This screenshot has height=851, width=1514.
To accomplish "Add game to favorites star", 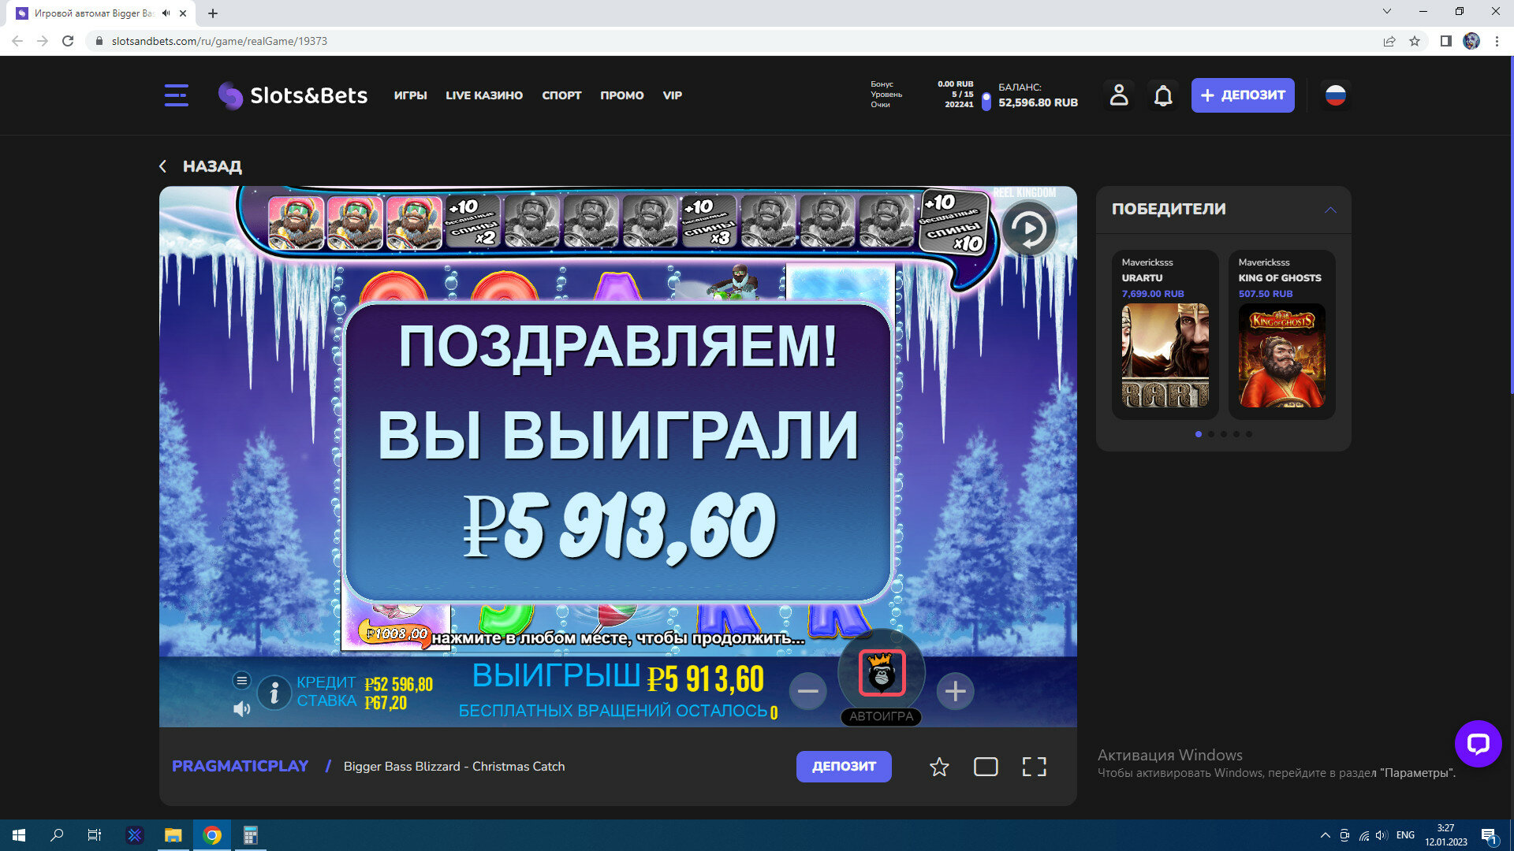I will [x=938, y=767].
